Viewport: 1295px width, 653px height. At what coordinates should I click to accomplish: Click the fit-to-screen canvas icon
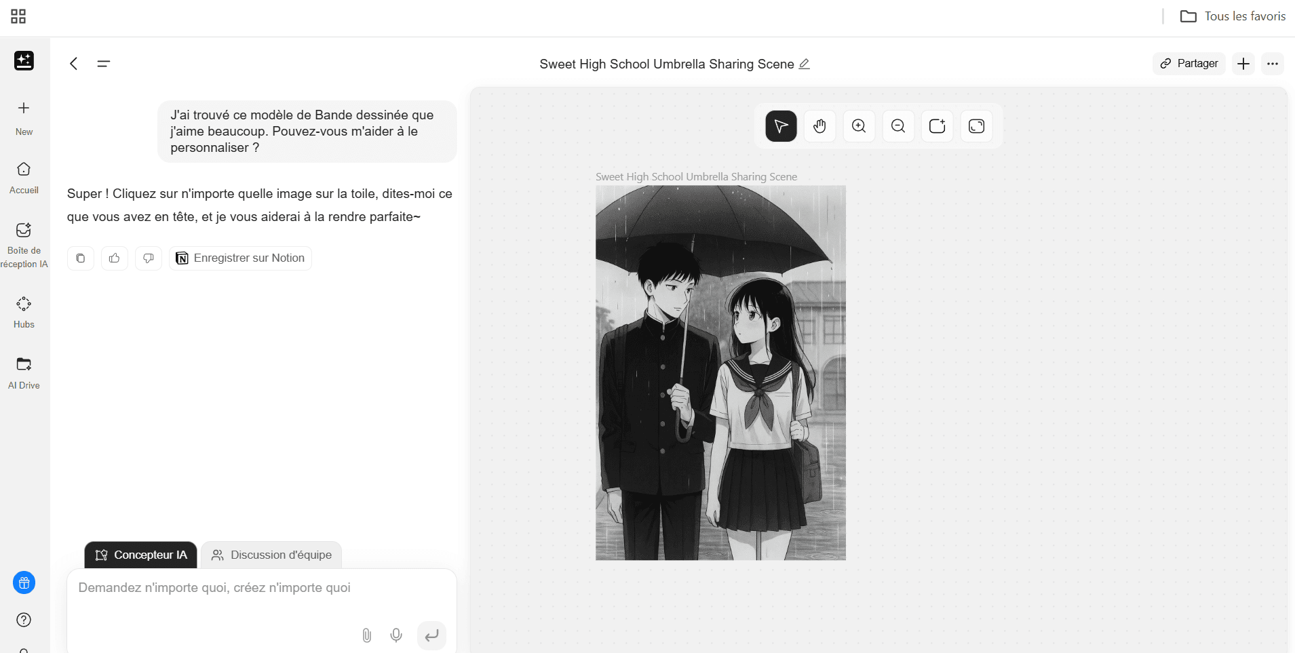tap(976, 126)
